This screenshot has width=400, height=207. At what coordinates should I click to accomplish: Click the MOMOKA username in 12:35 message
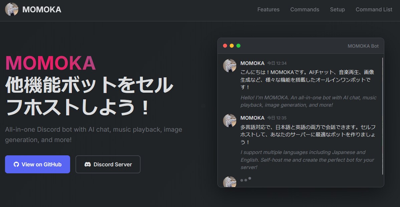[252, 118]
